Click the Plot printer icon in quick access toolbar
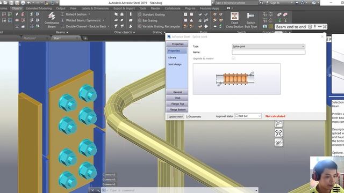This screenshot has width=344, height=193. [x=23, y=3]
